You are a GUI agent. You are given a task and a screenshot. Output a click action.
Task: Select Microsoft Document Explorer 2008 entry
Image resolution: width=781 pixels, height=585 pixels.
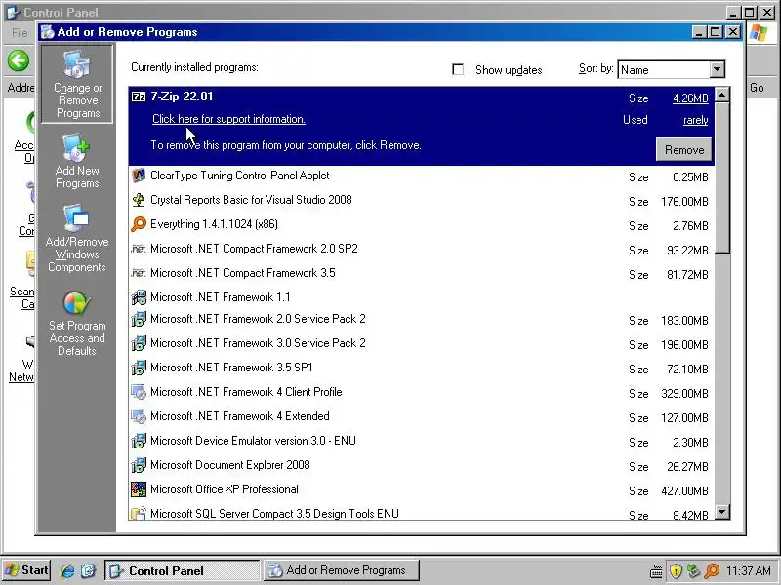coord(422,466)
